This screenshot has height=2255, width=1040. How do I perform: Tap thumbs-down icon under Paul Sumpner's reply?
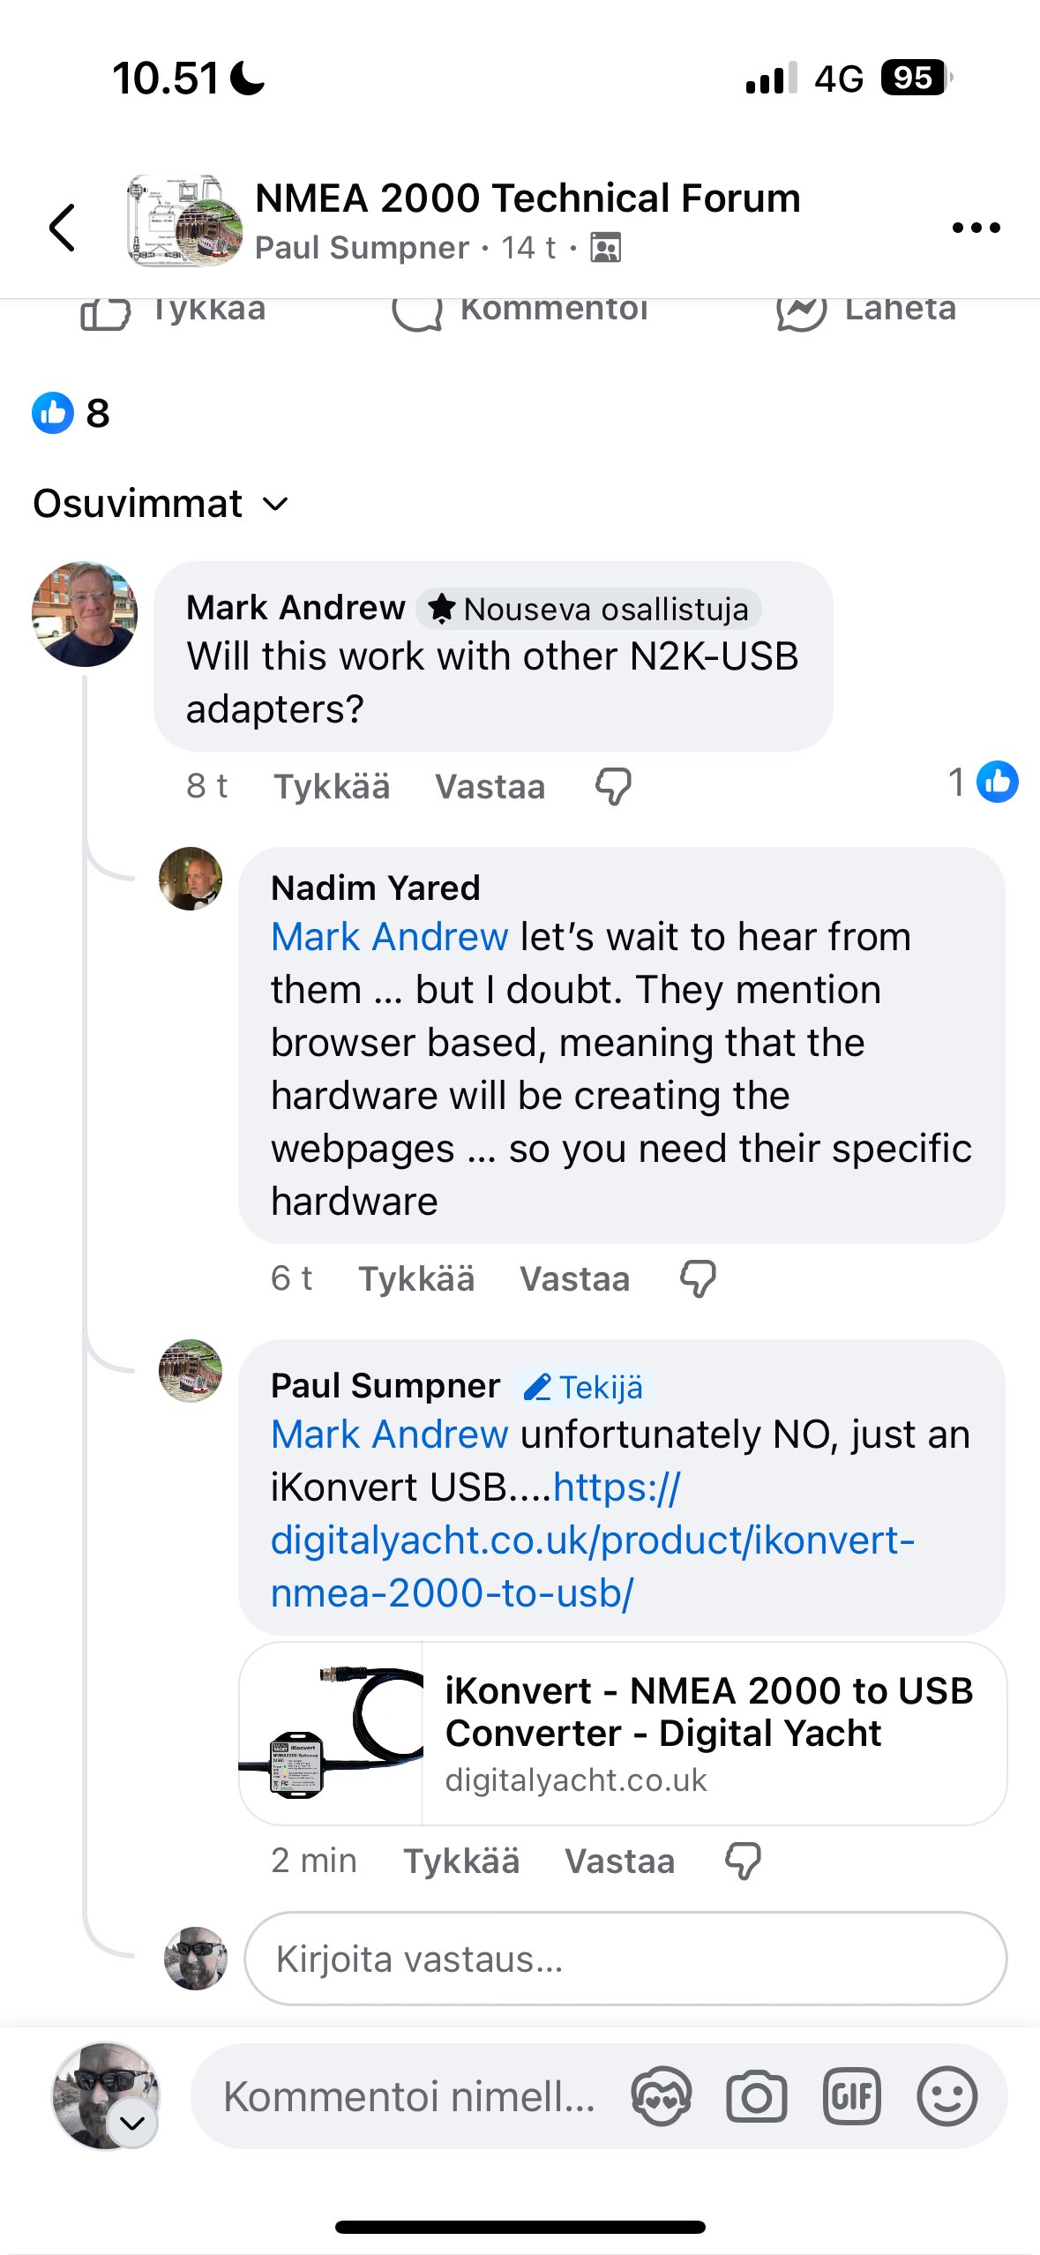coord(743,1860)
